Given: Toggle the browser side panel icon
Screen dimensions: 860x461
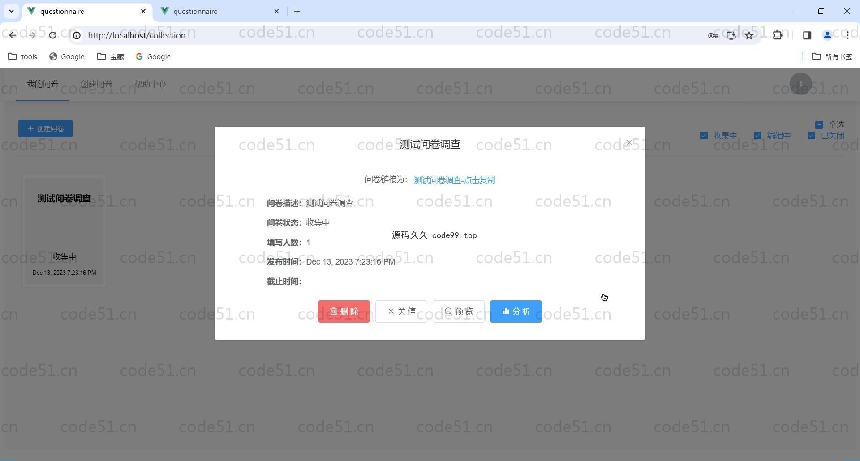Looking at the screenshot, I should click(807, 35).
